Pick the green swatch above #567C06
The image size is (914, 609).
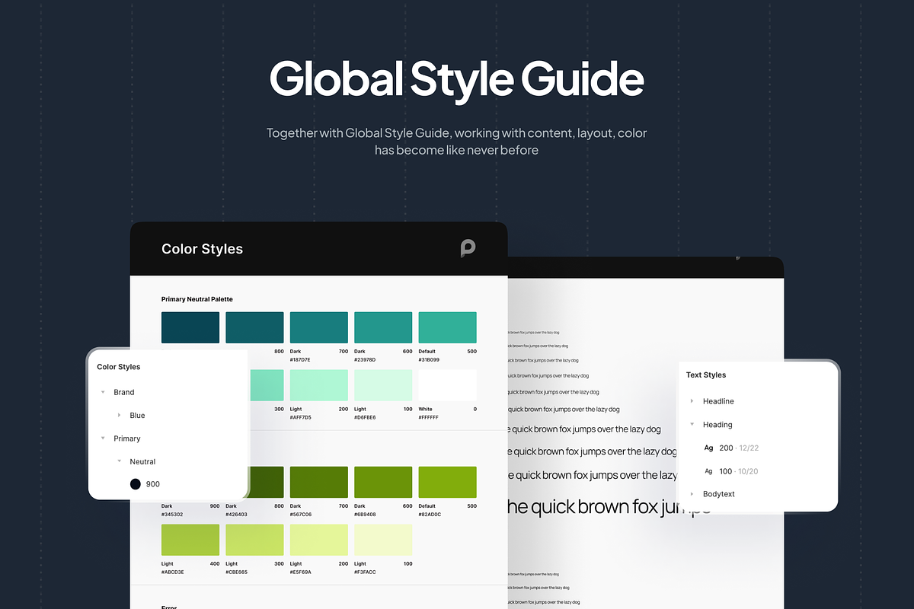[319, 483]
